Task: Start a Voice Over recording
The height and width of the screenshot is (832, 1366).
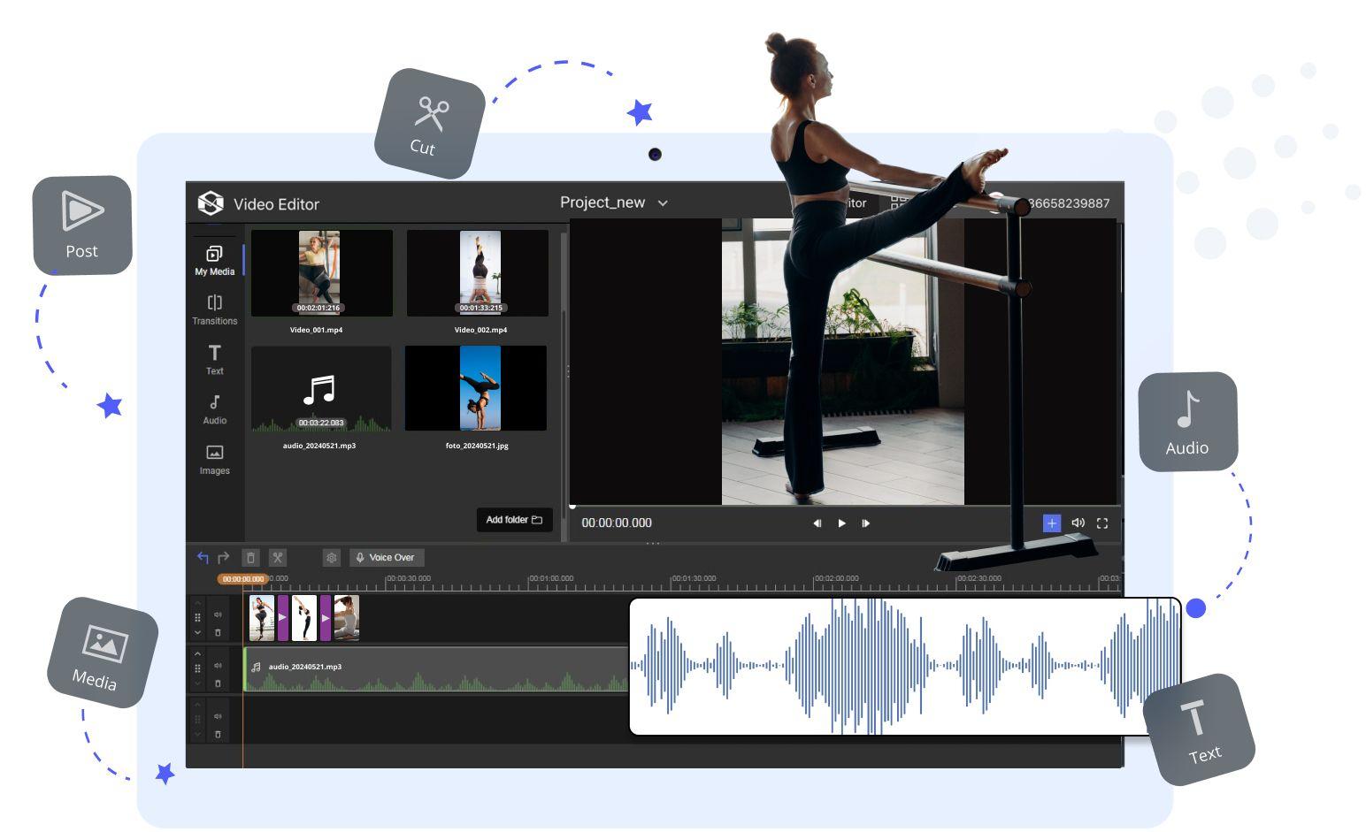Action: click(x=387, y=558)
